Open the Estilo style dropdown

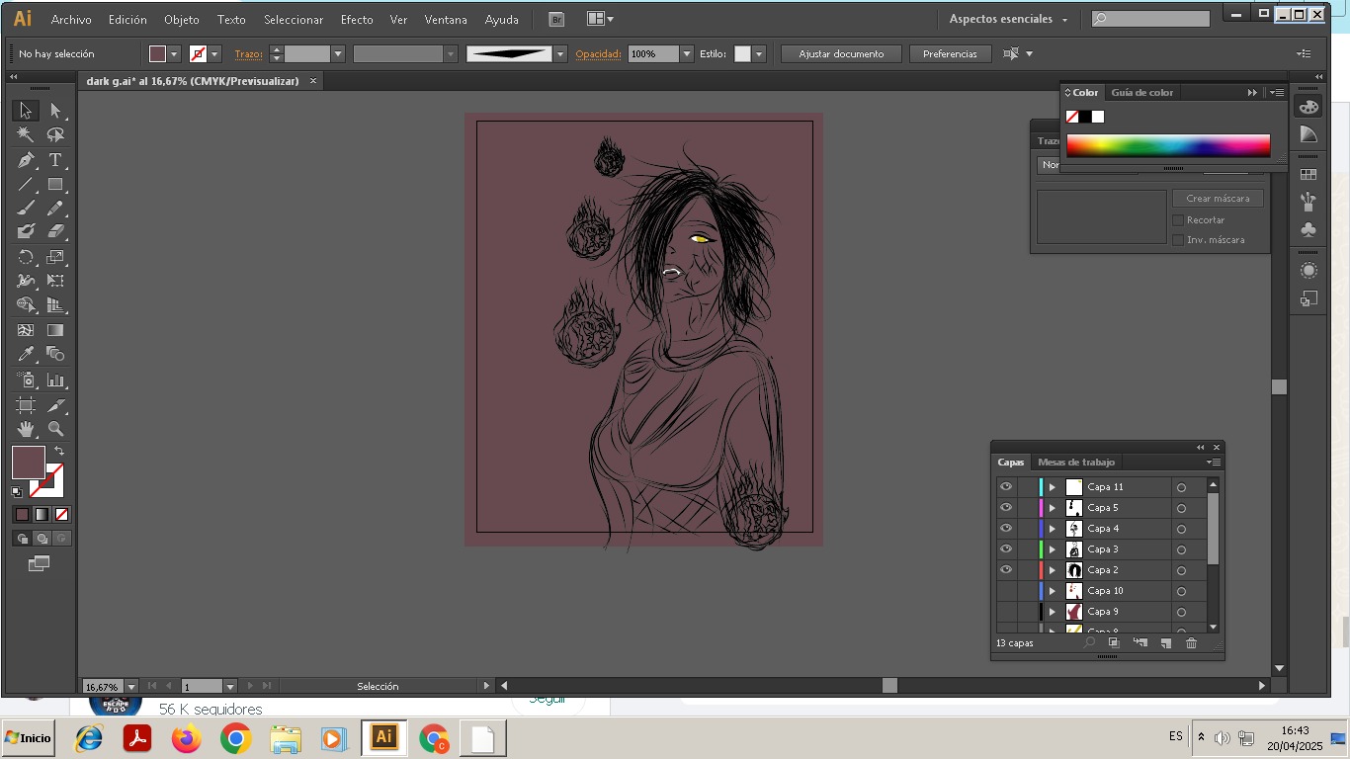coord(759,54)
